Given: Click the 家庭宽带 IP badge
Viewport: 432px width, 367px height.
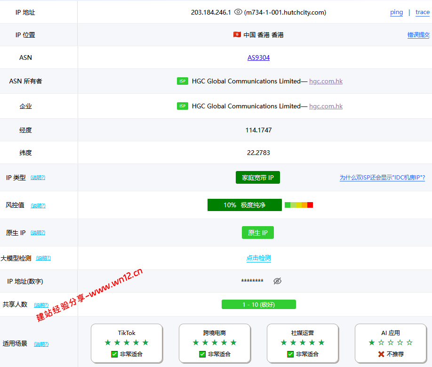Looking at the screenshot, I should click(257, 177).
